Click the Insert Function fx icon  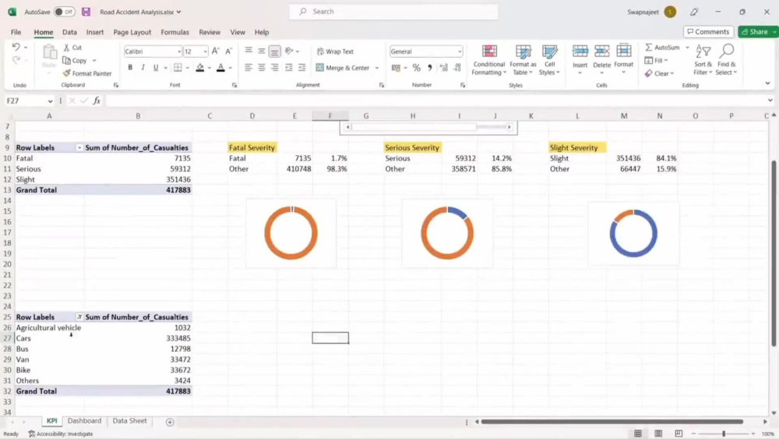click(x=97, y=101)
